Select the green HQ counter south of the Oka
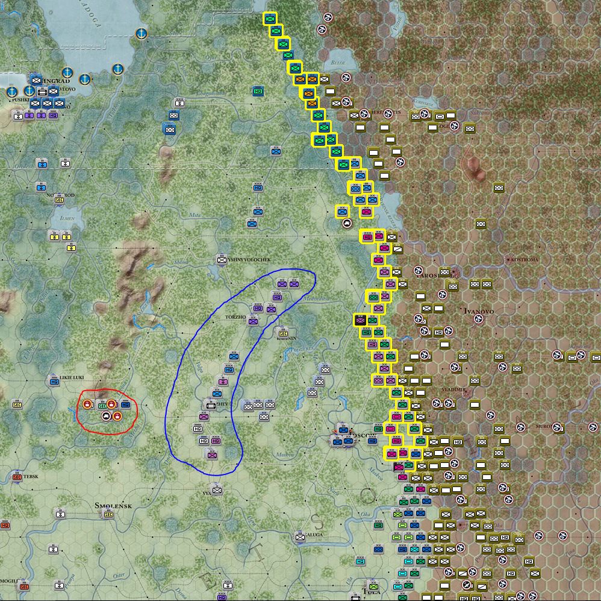Viewport: 601px width, 601px height. pyautogui.click(x=378, y=524)
